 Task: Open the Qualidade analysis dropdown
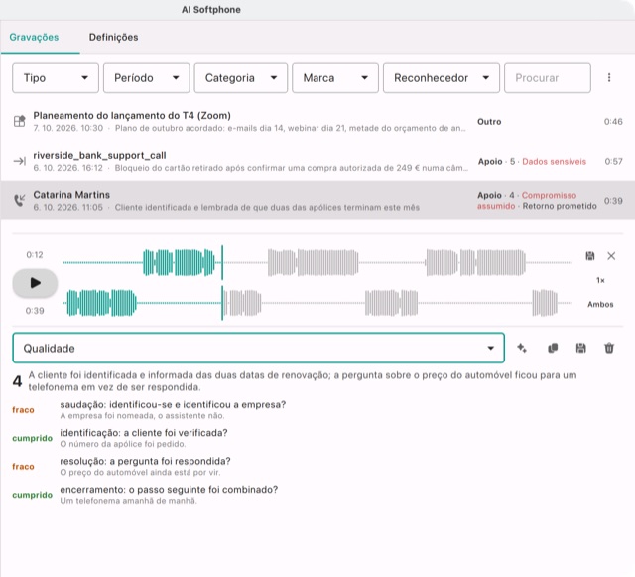tap(258, 348)
